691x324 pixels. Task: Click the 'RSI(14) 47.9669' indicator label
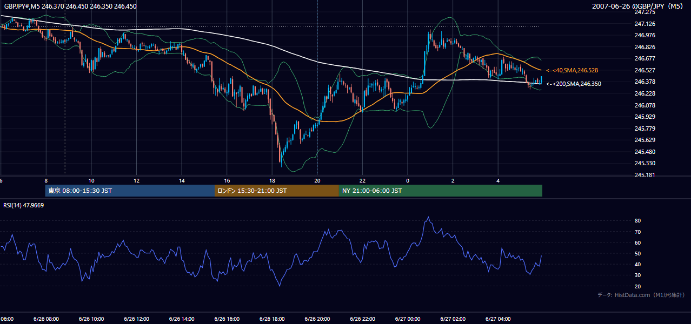[x=24, y=205]
